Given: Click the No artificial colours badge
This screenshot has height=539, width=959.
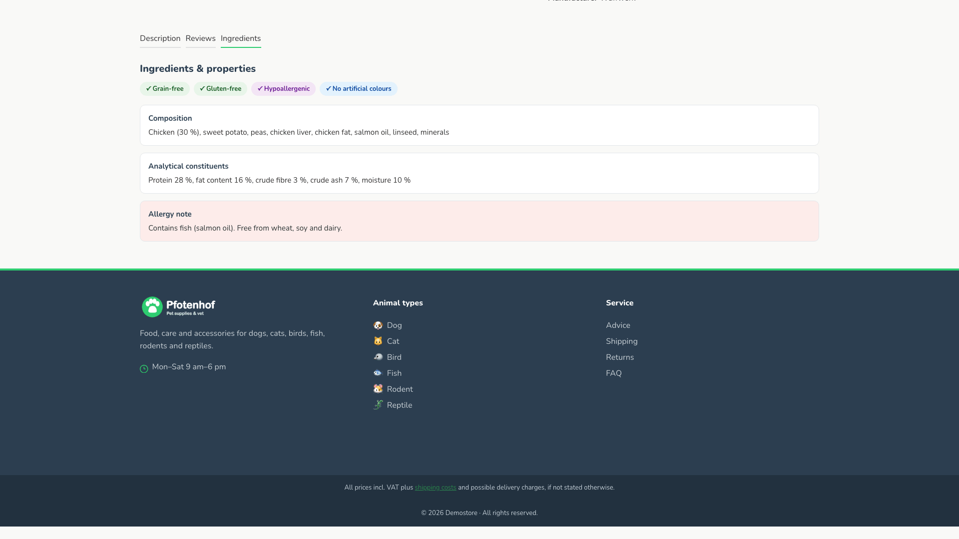Looking at the screenshot, I should pos(359,89).
